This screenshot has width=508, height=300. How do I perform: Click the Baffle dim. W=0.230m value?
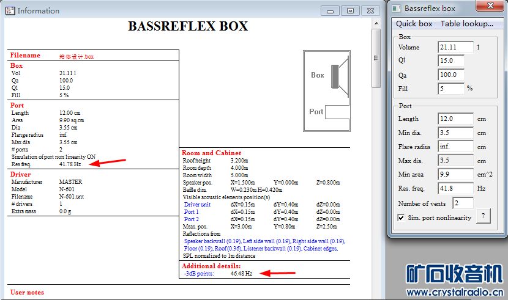(244, 190)
